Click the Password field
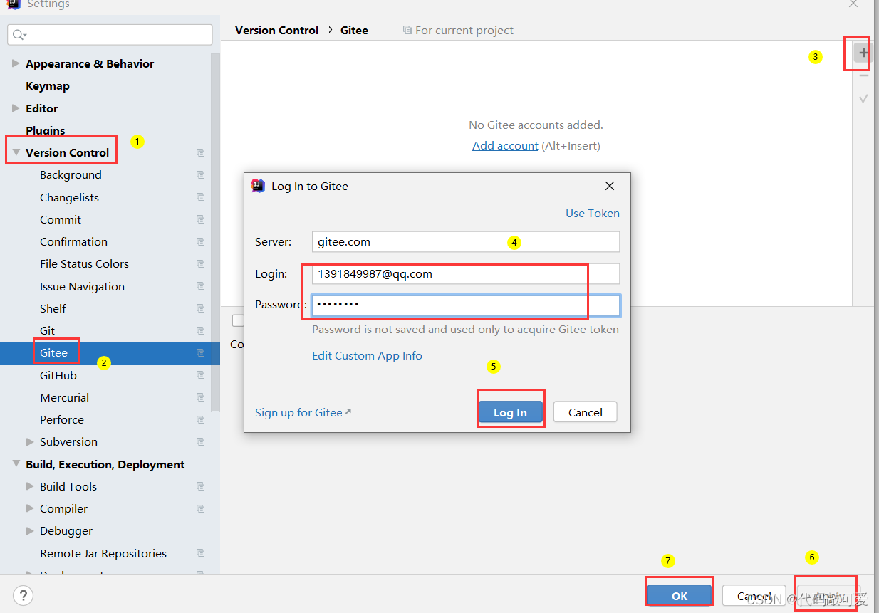The width and height of the screenshot is (879, 613). pos(466,305)
